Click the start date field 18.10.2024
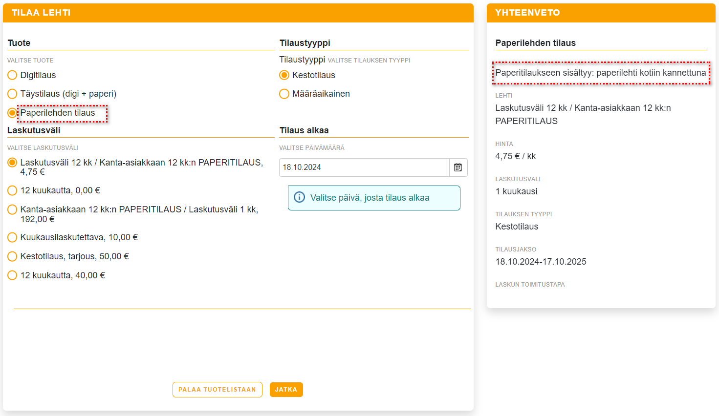The image size is (719, 416). (364, 167)
